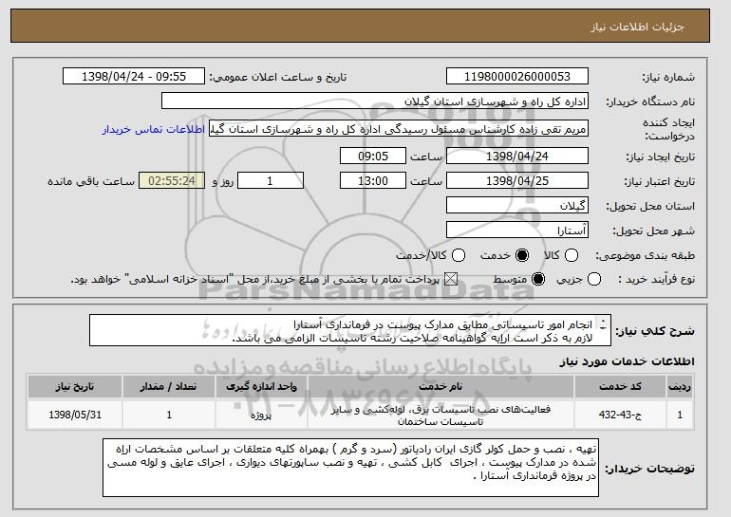Click the جزئیات اطلاعات نیاز page header
Image resolution: width=731 pixels, height=517 pixels.
click(x=637, y=27)
